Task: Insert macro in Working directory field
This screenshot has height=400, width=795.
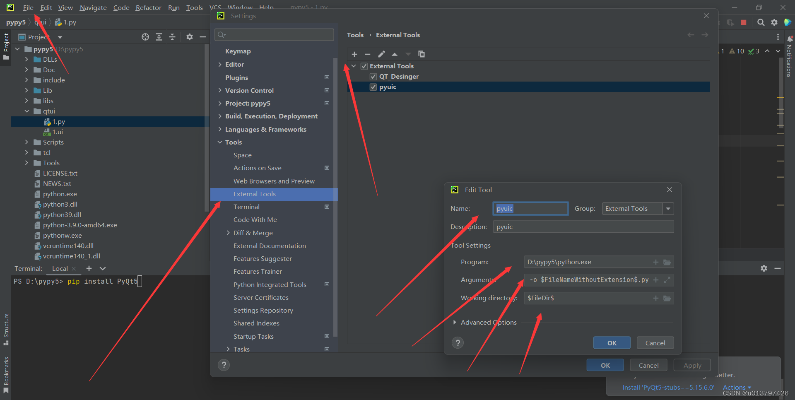Action: [656, 298]
